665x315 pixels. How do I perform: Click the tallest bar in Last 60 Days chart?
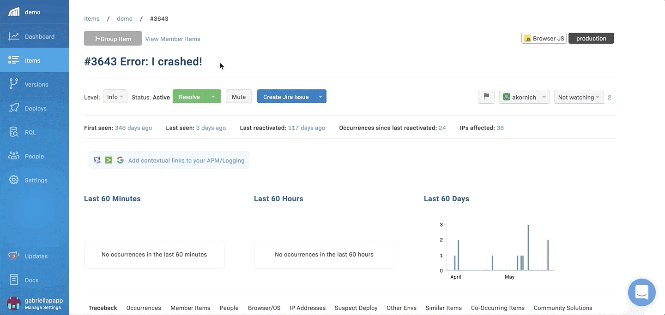pyautogui.click(x=528, y=247)
